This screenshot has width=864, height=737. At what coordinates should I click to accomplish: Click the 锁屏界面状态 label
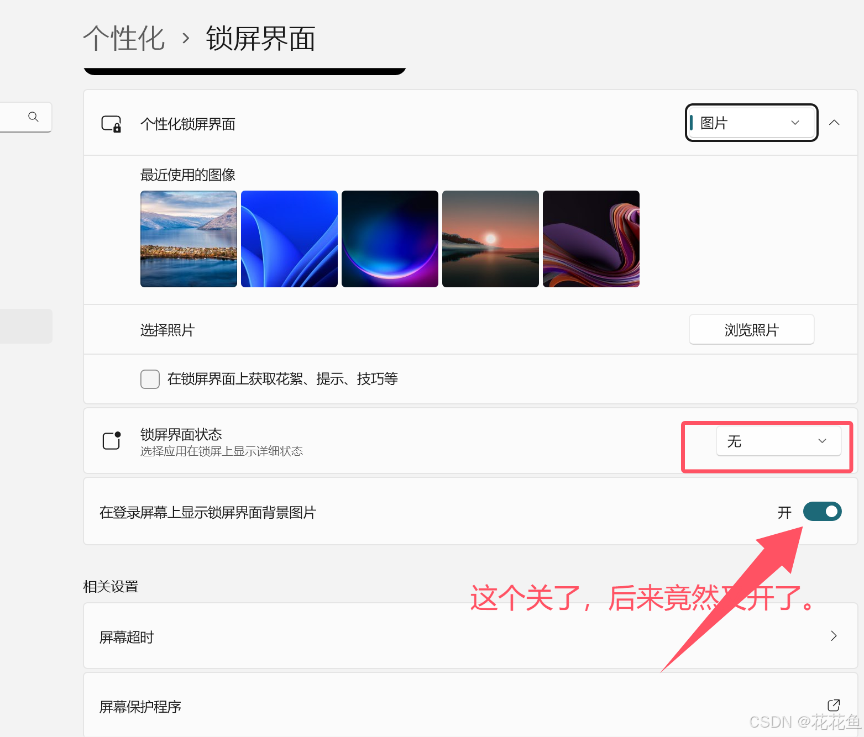(x=181, y=434)
